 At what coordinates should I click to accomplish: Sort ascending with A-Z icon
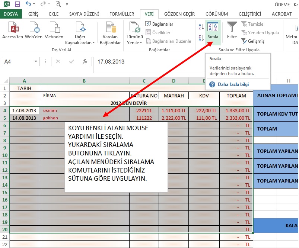(x=201, y=26)
